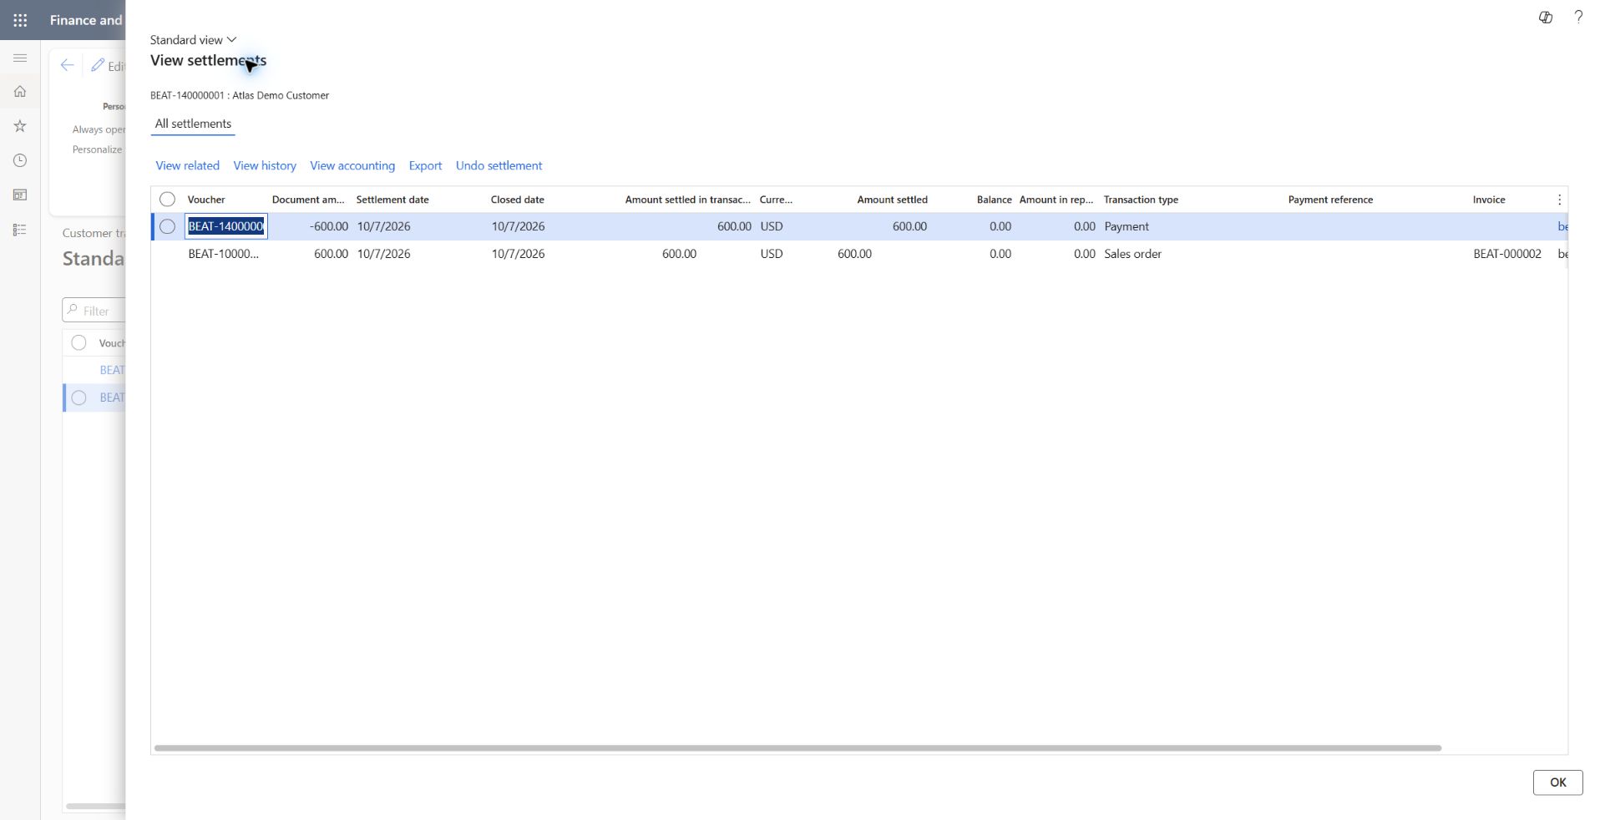Open Favorites star in sidebar
This screenshot has width=1600, height=820.
20,126
